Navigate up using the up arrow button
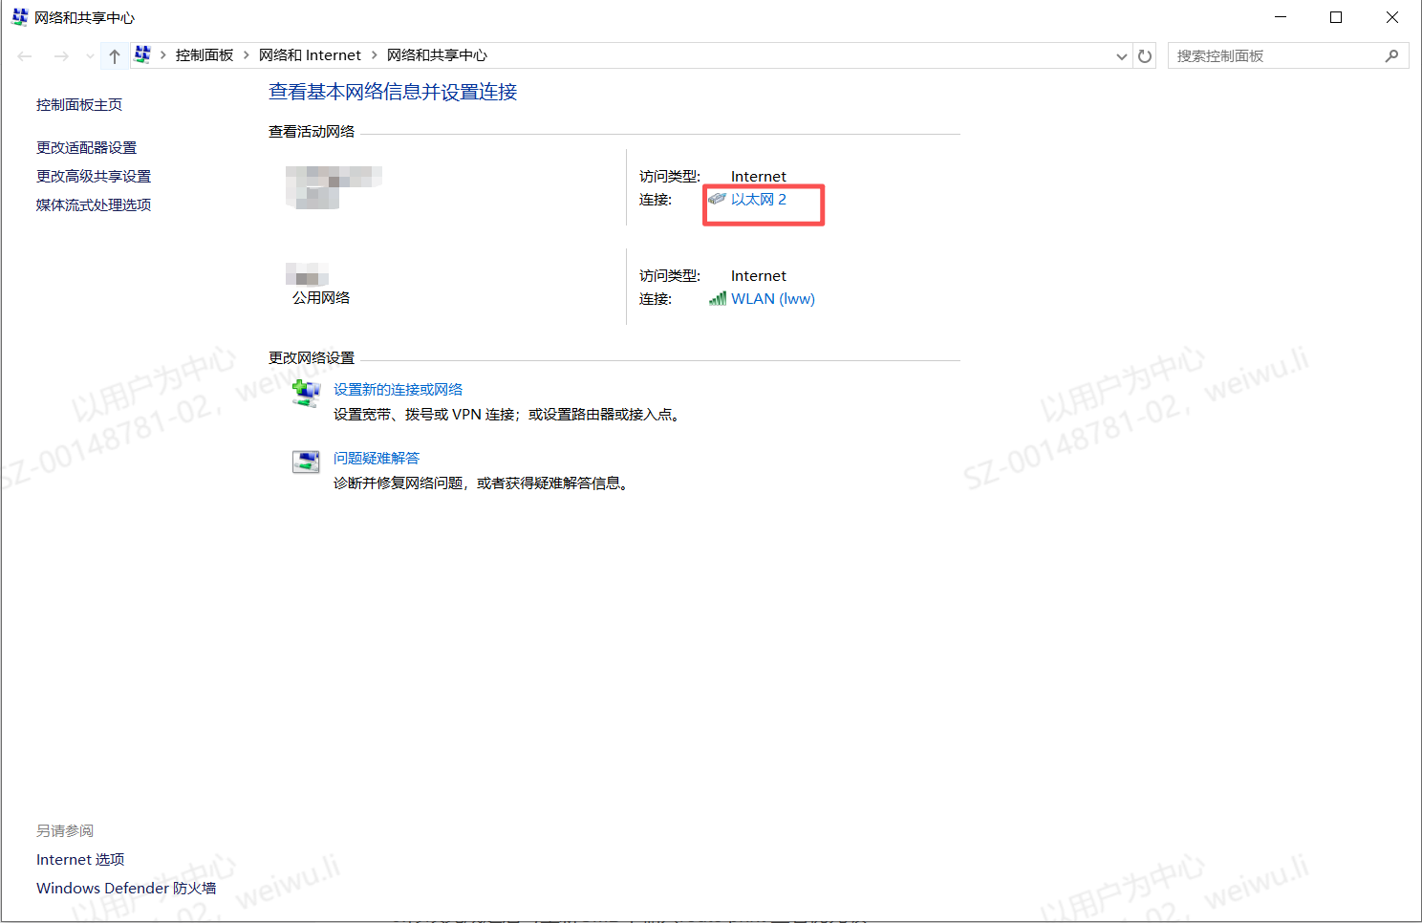The width and height of the screenshot is (1422, 923). (x=114, y=55)
